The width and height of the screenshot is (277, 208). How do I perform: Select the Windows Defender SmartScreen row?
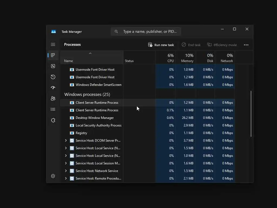(x=147, y=85)
